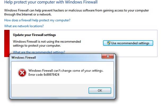163x109 pixels.
Task: Select the 'Update your Firewall settings' heading
Action: tap(34, 35)
